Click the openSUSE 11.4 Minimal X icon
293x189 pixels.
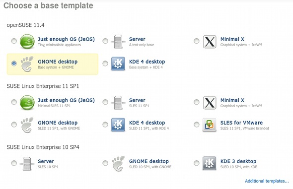click(210, 42)
